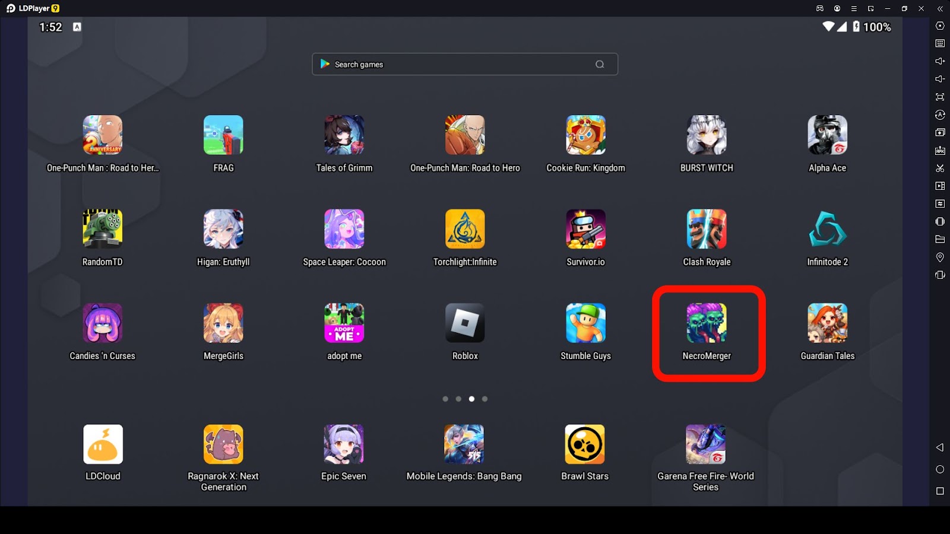Open the video recorder icon in sidebar
Screen dimensions: 950x534
coord(940,186)
